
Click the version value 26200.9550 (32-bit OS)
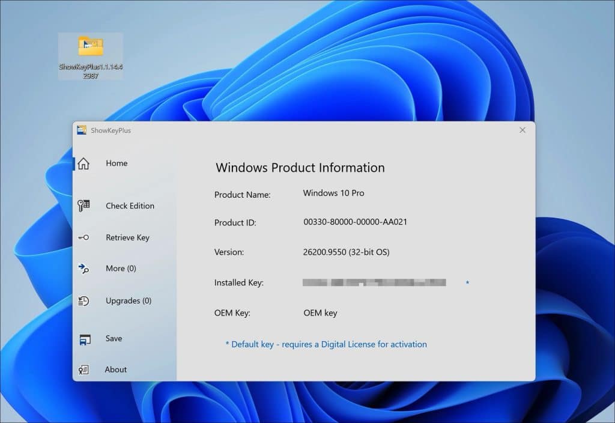347,252
